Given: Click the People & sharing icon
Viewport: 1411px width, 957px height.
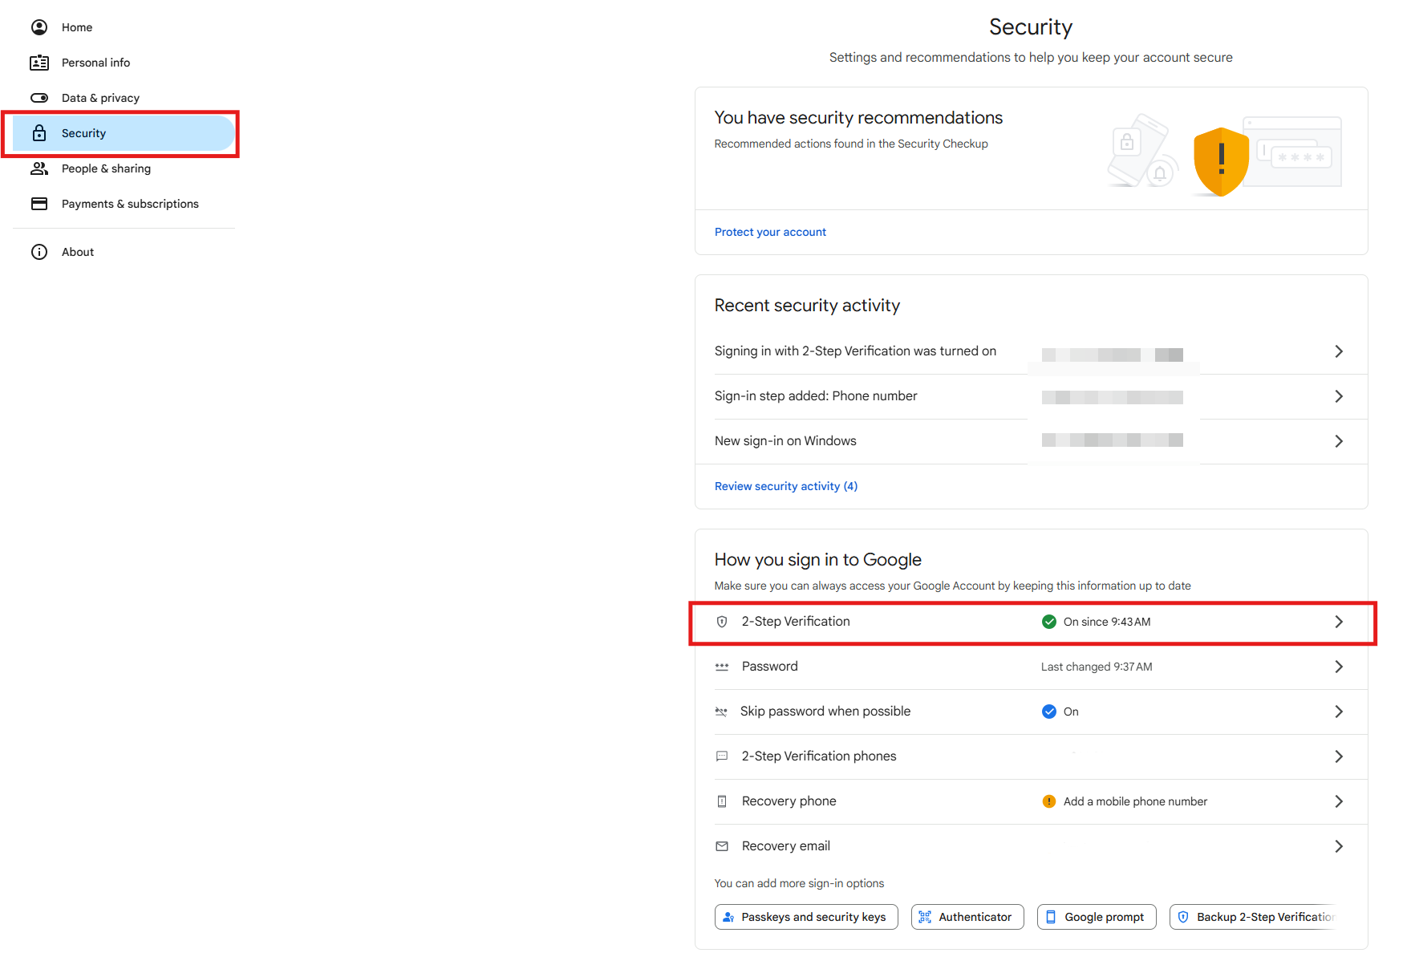Looking at the screenshot, I should click(39, 168).
